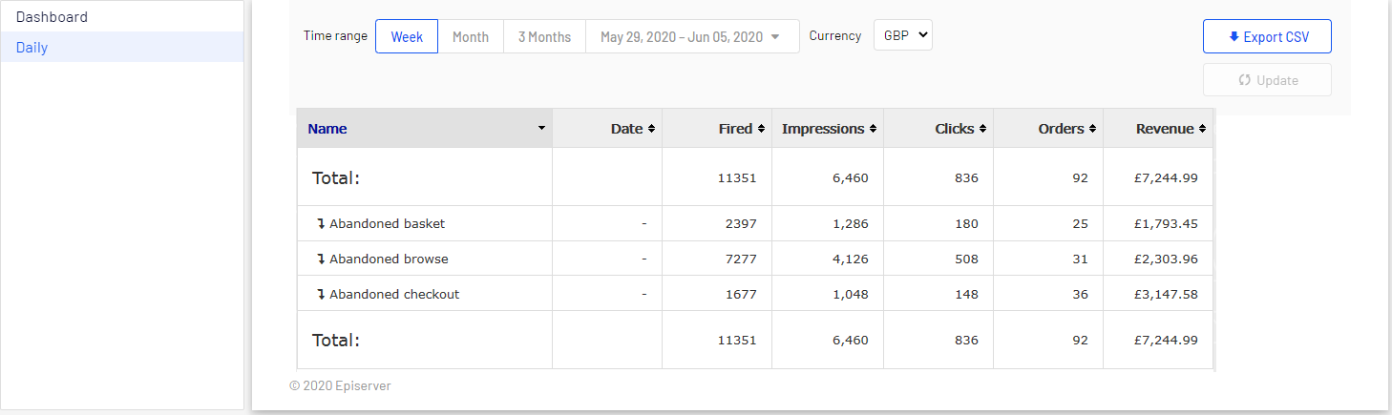The image size is (1392, 415).
Task: Open the date range picker dropdown
Action: tap(691, 36)
